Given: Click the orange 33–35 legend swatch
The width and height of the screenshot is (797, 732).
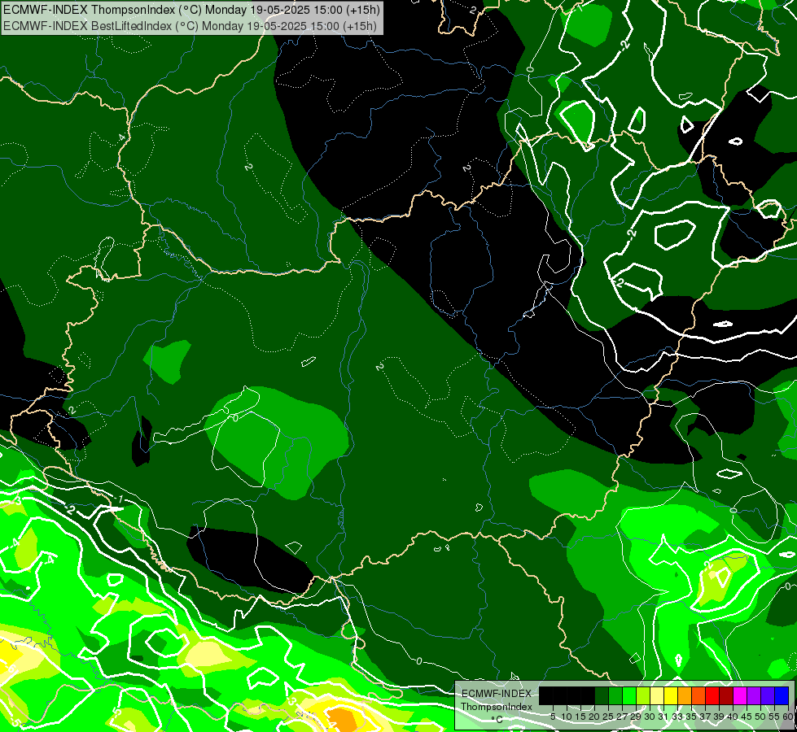Looking at the screenshot, I should tap(685, 695).
